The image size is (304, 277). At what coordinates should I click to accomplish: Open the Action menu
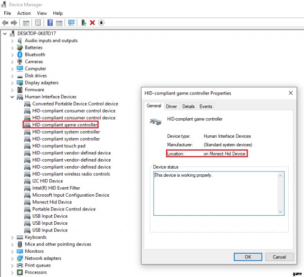point(24,13)
